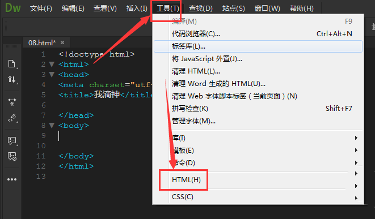Open the 查找(D) menu
375x219 pixels.
[x=201, y=8]
